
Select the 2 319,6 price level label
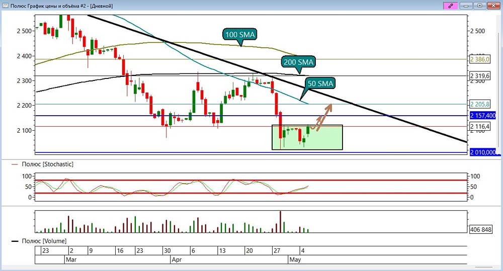(480, 76)
